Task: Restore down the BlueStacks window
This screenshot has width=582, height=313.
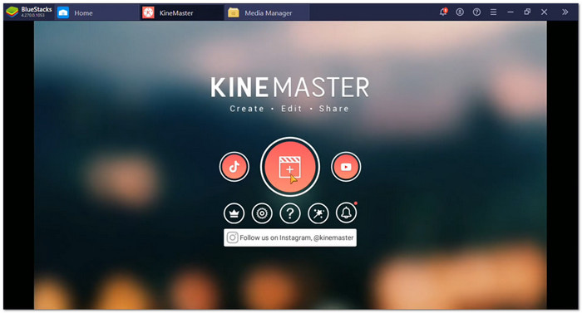Action: 527,12
